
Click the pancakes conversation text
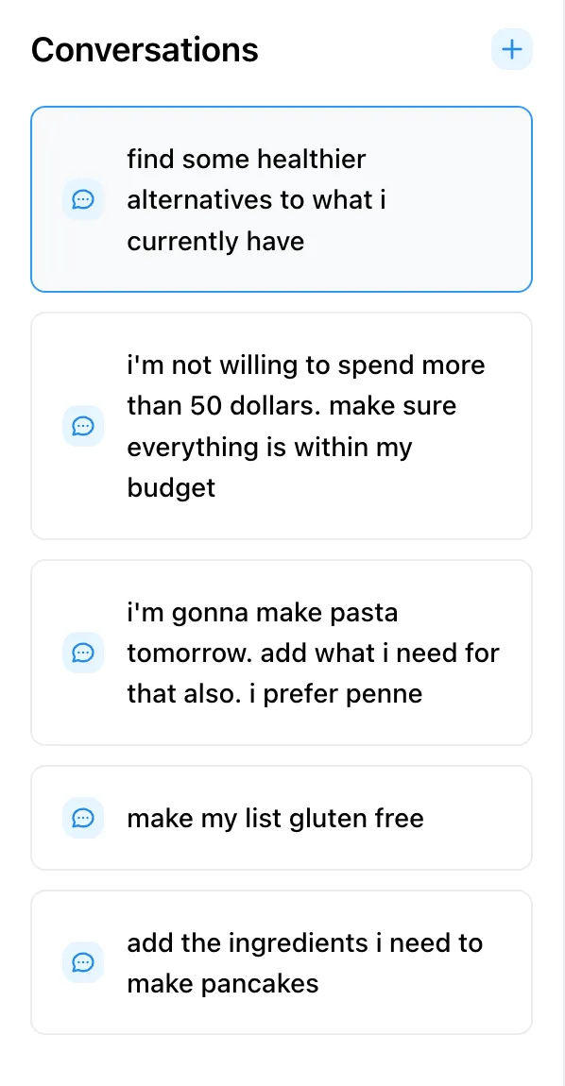point(304,962)
